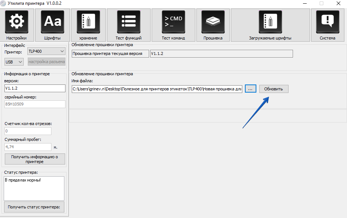Click the Суммарный пробег field
This screenshot has width=347, height=218.
28,147
